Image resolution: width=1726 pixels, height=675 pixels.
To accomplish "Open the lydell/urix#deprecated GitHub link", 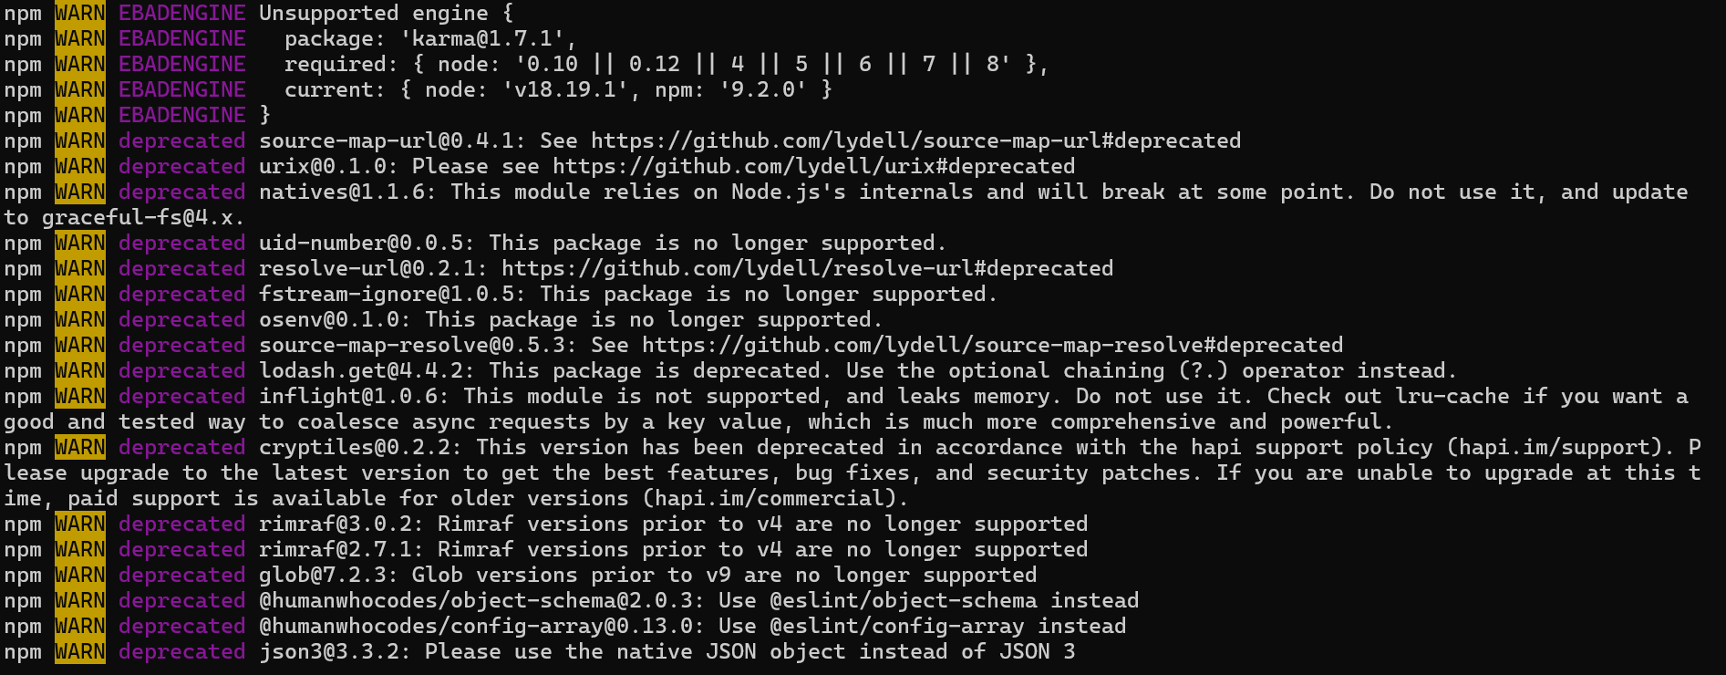I will pos(813,167).
